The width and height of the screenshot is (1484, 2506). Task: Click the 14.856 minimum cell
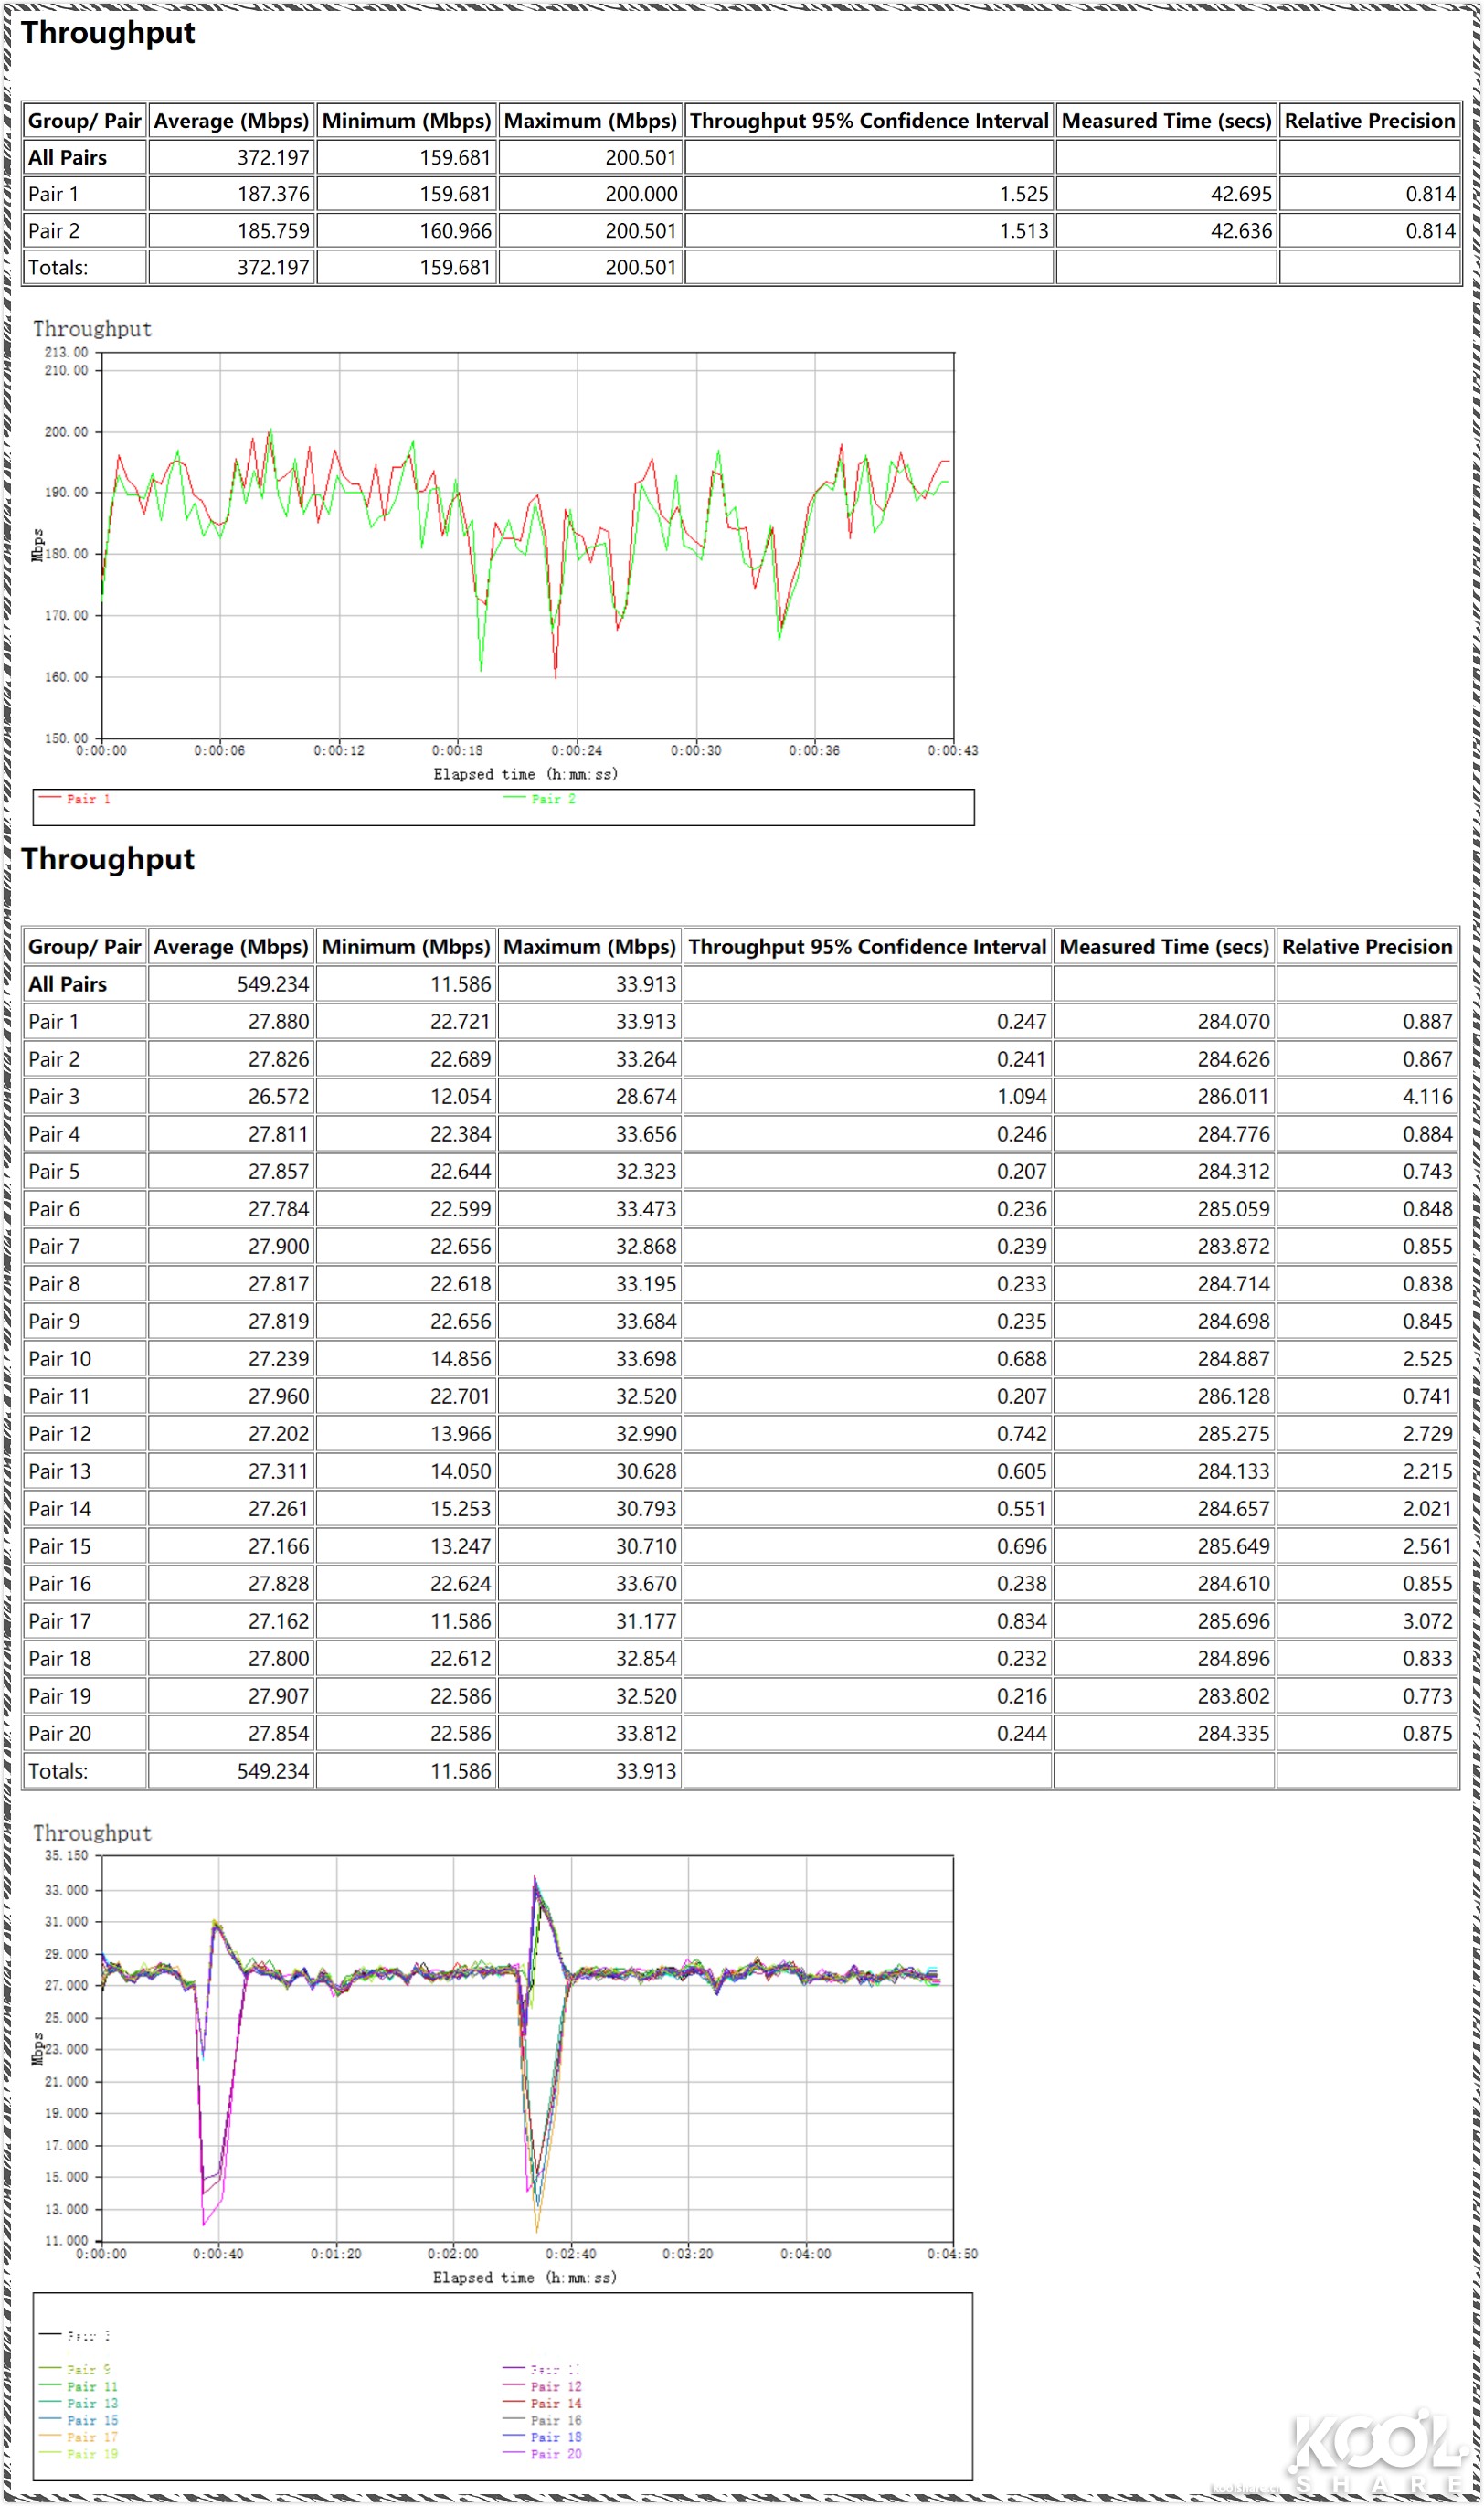[x=407, y=1360]
